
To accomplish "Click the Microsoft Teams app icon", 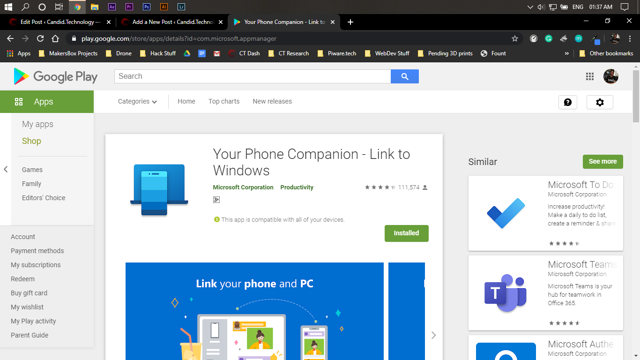I will tap(506, 293).
